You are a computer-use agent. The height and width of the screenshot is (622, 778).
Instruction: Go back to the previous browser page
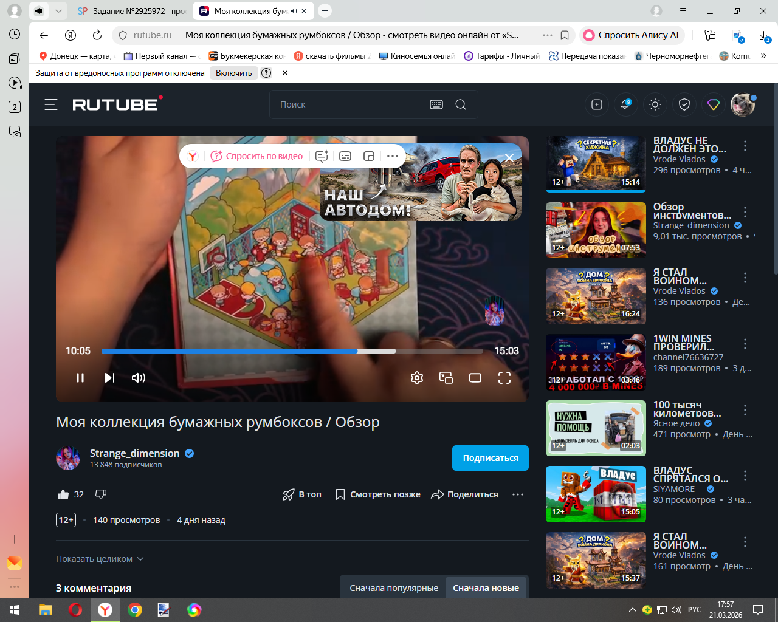[x=44, y=35]
